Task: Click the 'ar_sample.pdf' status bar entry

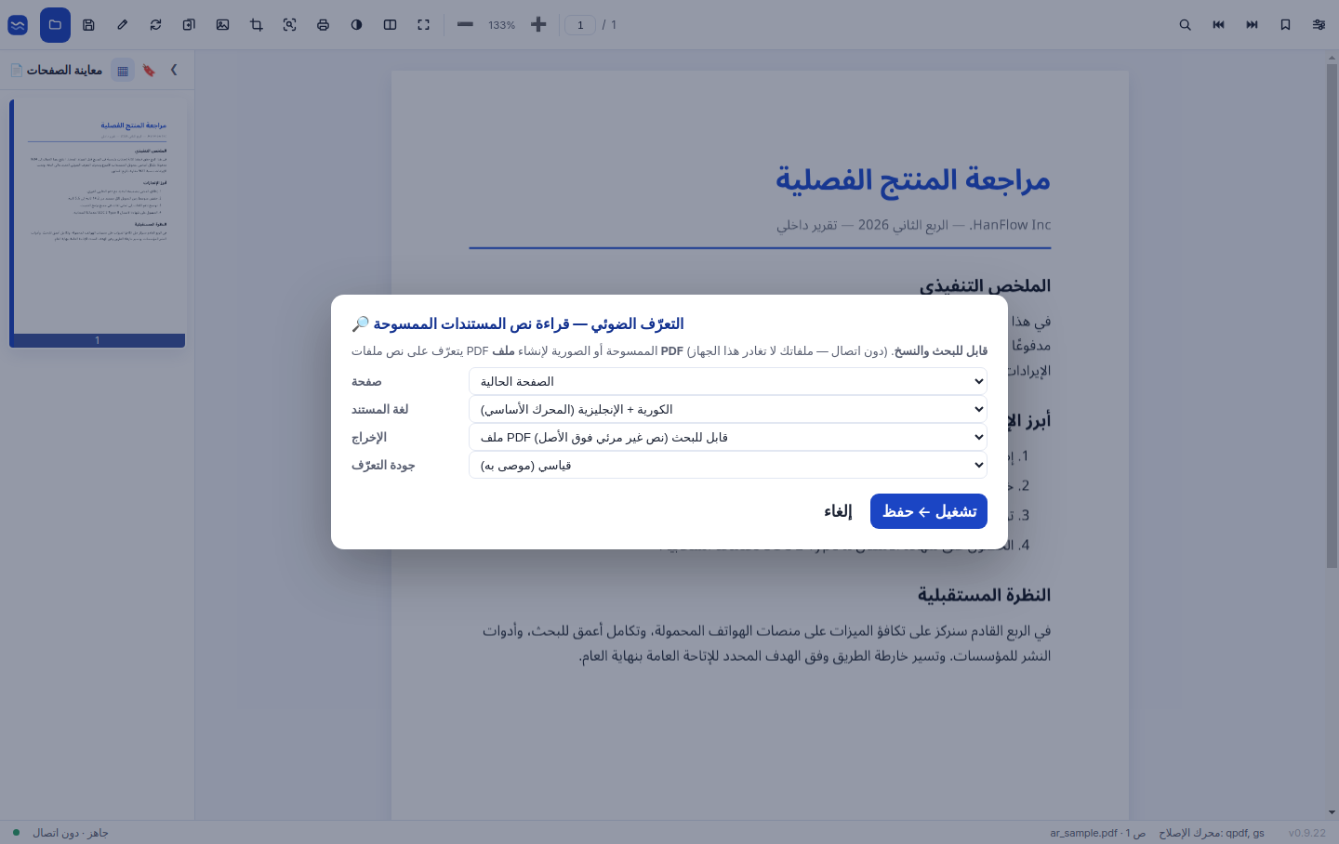Action: point(1097,833)
